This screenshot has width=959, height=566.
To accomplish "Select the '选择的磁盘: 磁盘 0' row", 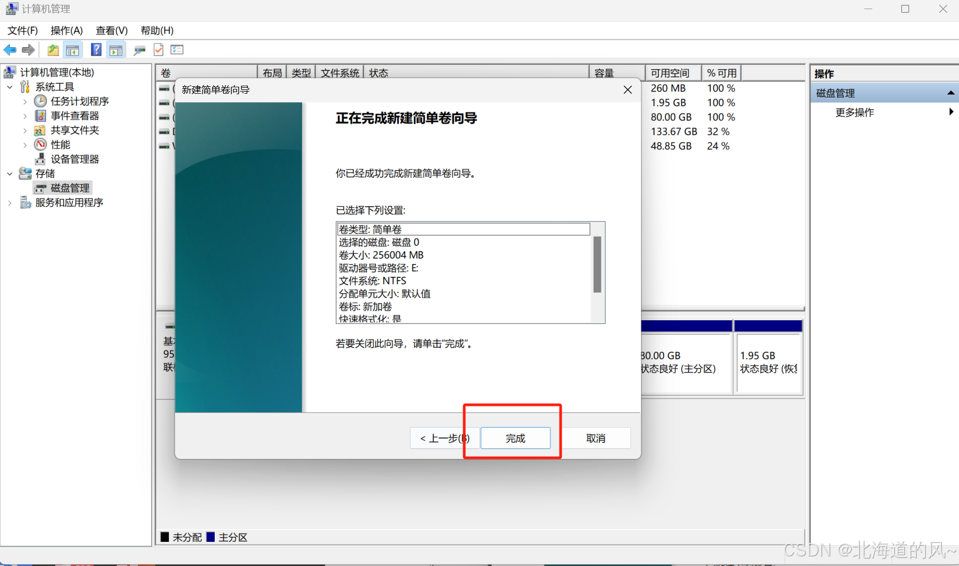I will tap(464, 242).
